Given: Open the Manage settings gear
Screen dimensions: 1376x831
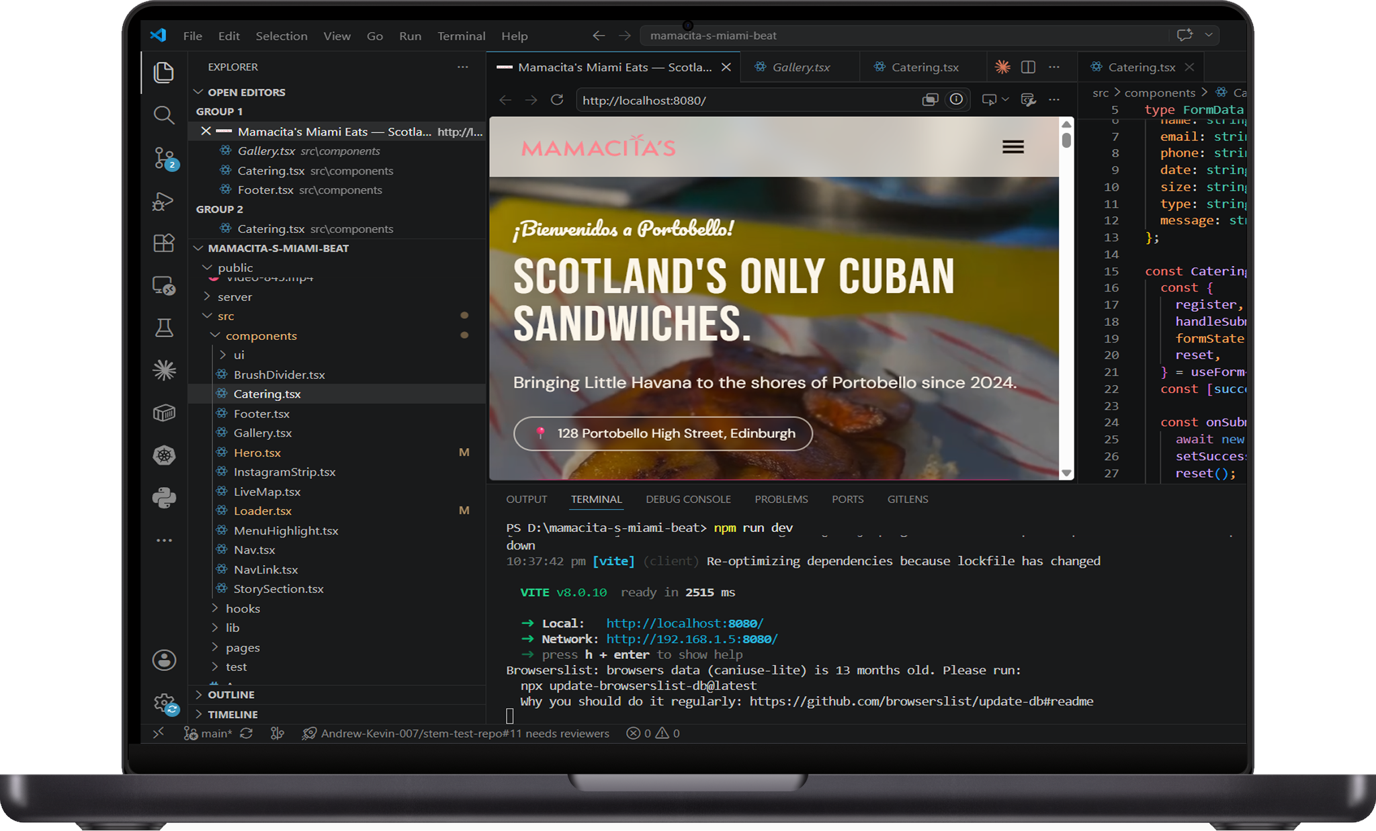Looking at the screenshot, I should 165,703.
